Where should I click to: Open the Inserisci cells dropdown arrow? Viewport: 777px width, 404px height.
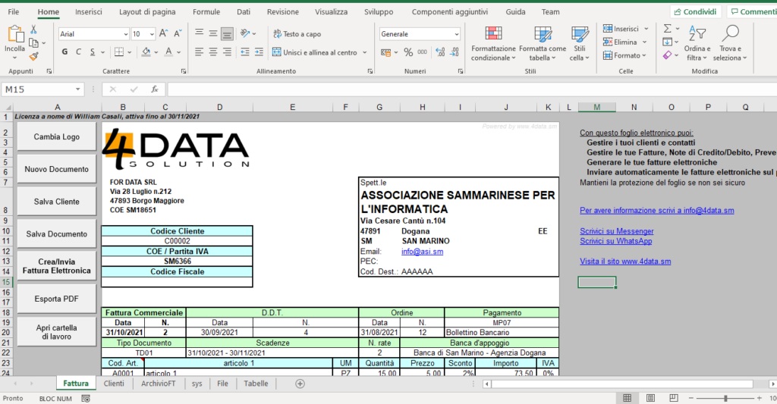click(646, 29)
